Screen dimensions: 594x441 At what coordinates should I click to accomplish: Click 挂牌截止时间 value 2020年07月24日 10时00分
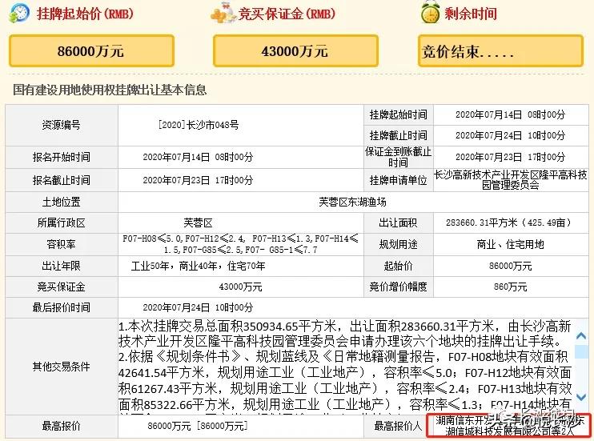click(x=510, y=135)
